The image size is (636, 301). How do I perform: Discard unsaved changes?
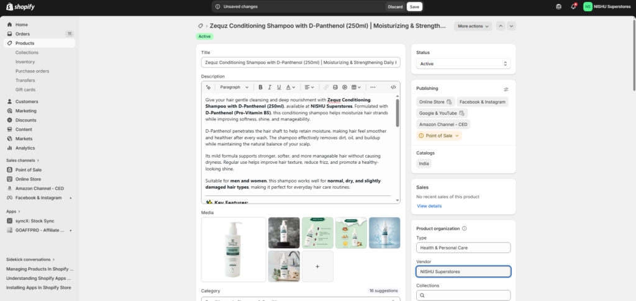tap(395, 6)
